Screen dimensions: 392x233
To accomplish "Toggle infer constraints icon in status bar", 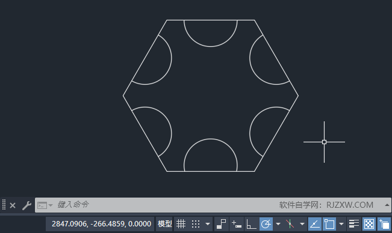I will [221, 224].
